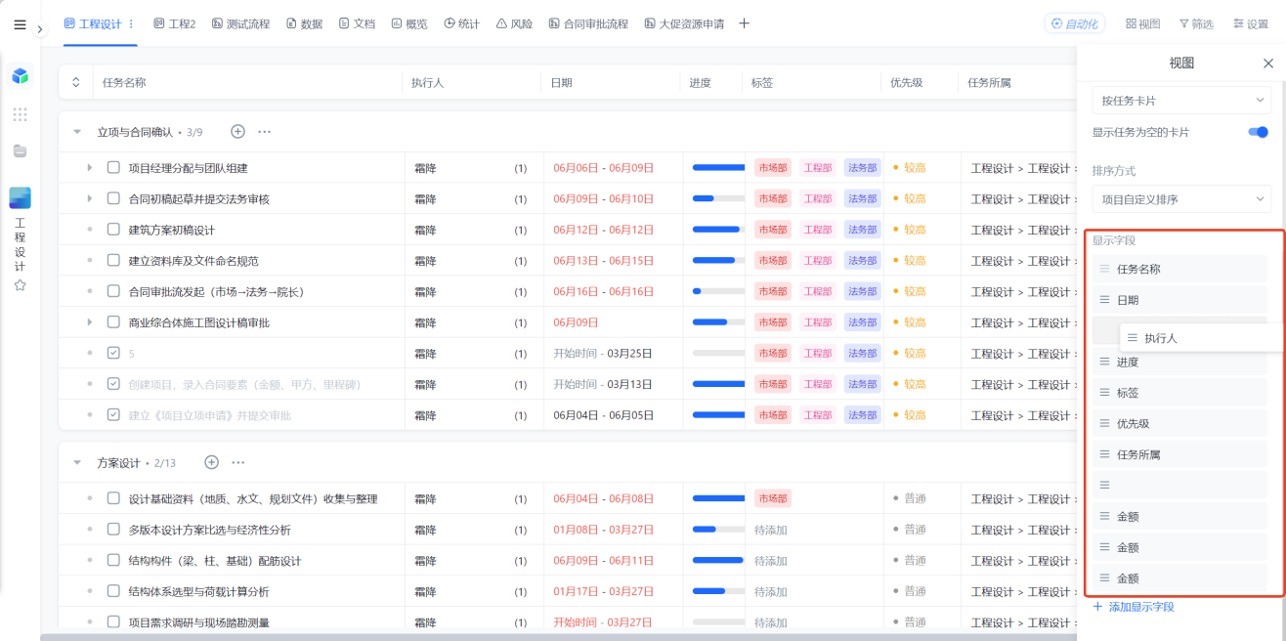Add a new tab with plus icon
This screenshot has width=1286, height=641.
tap(744, 23)
